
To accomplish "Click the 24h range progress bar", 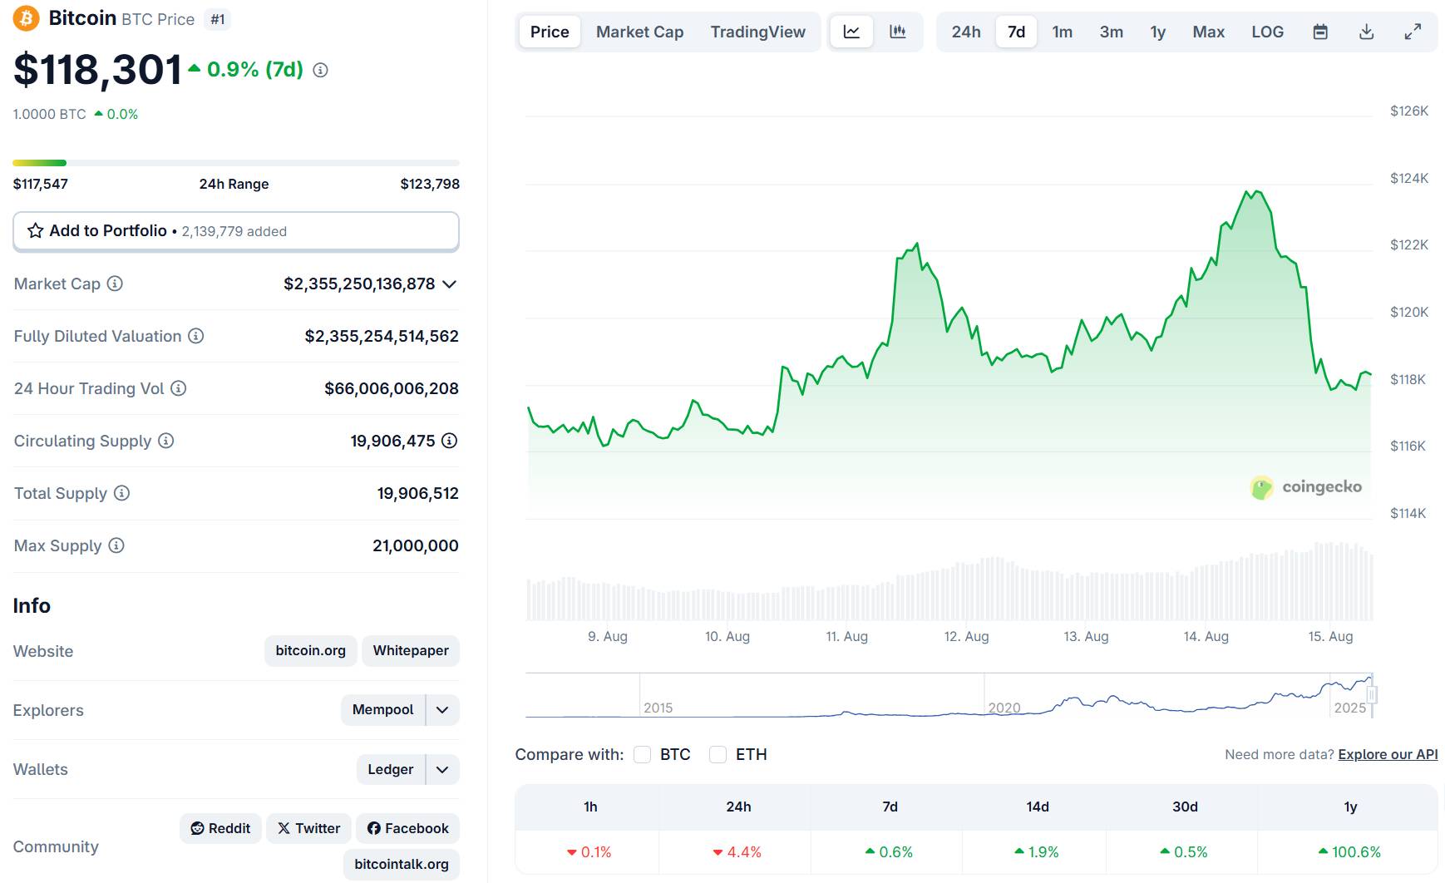I will pos(236,163).
